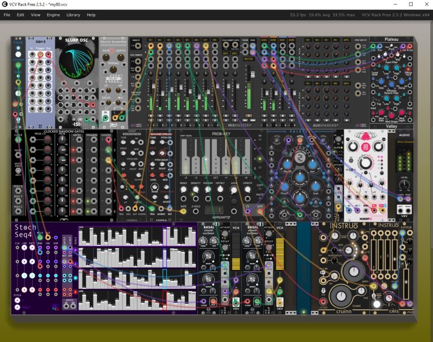Click Plateau Size knob

tap(381, 82)
